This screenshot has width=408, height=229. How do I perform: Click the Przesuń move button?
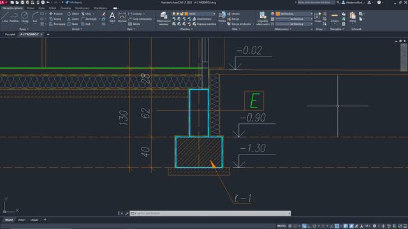click(56, 14)
